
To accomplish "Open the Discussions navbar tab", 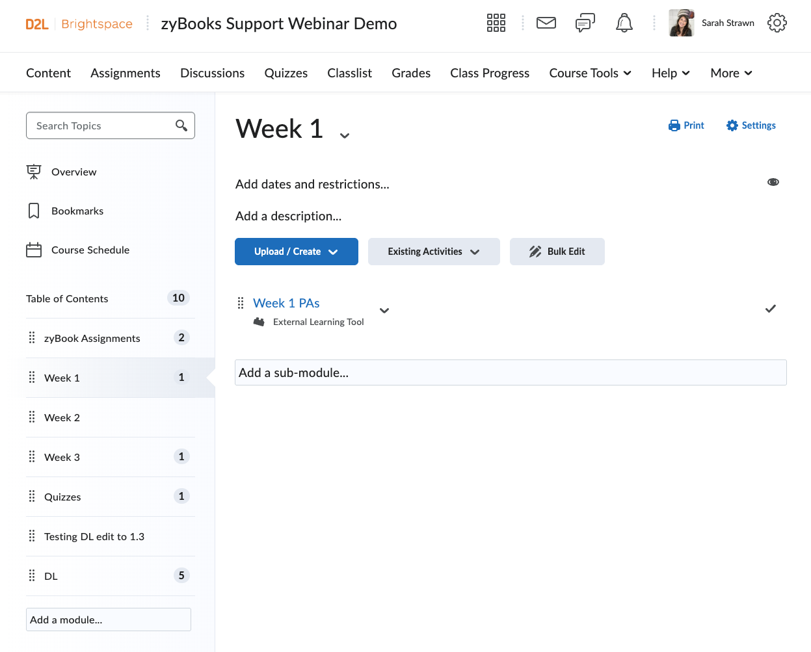I will click(x=213, y=73).
